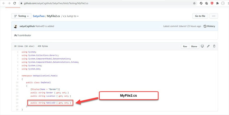Open the 'NativeID is added' commit message
Image resolution: width=229 pixels, height=115 pixels.
[45, 26]
